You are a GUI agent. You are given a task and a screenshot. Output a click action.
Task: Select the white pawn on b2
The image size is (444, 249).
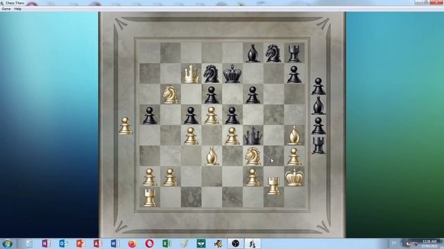(x=170, y=177)
